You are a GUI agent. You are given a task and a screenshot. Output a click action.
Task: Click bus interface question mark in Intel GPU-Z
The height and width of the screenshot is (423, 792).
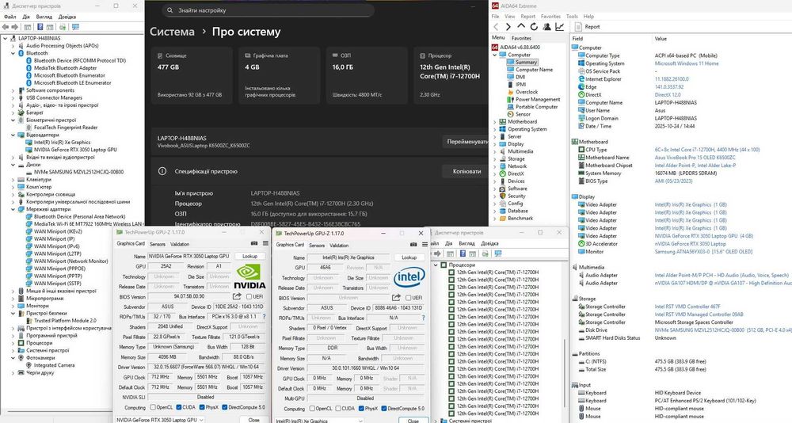(x=423, y=318)
